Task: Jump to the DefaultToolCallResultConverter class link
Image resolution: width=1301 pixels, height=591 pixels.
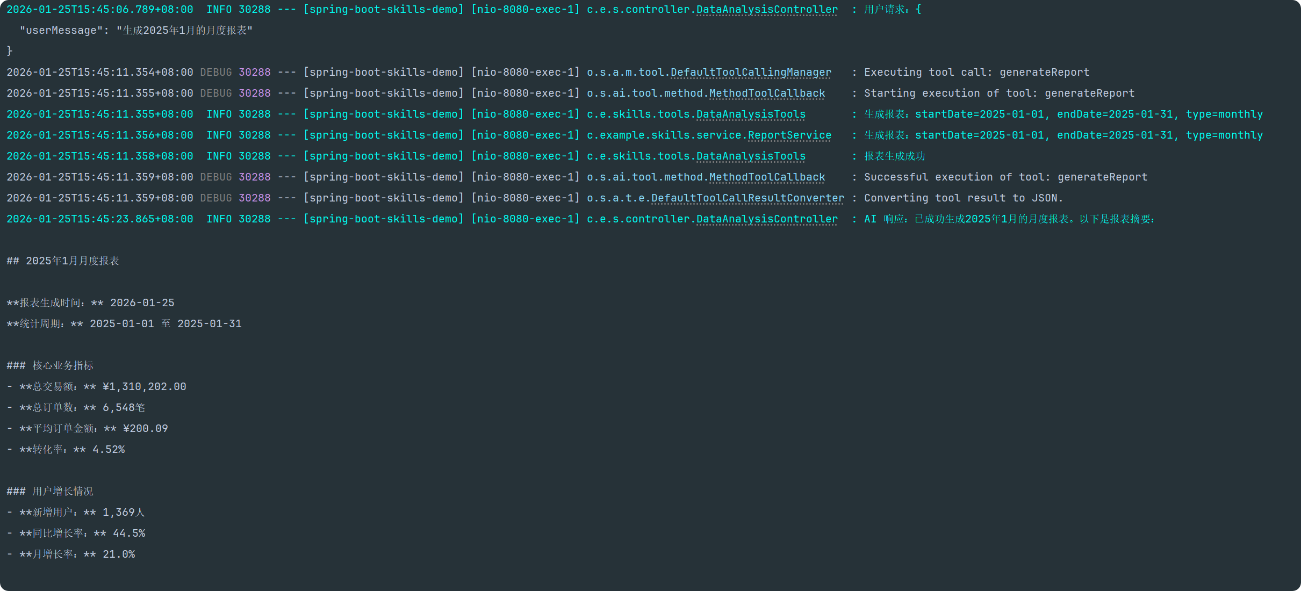Action: tap(747, 198)
